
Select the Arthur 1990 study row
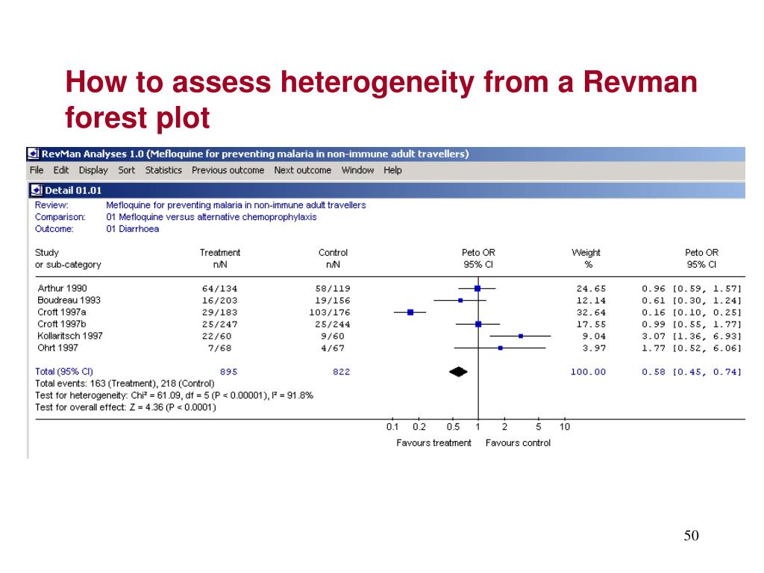click(389, 289)
